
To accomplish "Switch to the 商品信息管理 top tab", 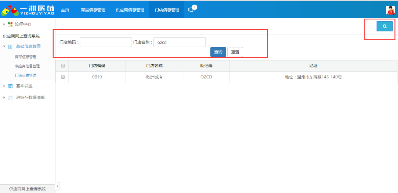I will click(x=93, y=10).
